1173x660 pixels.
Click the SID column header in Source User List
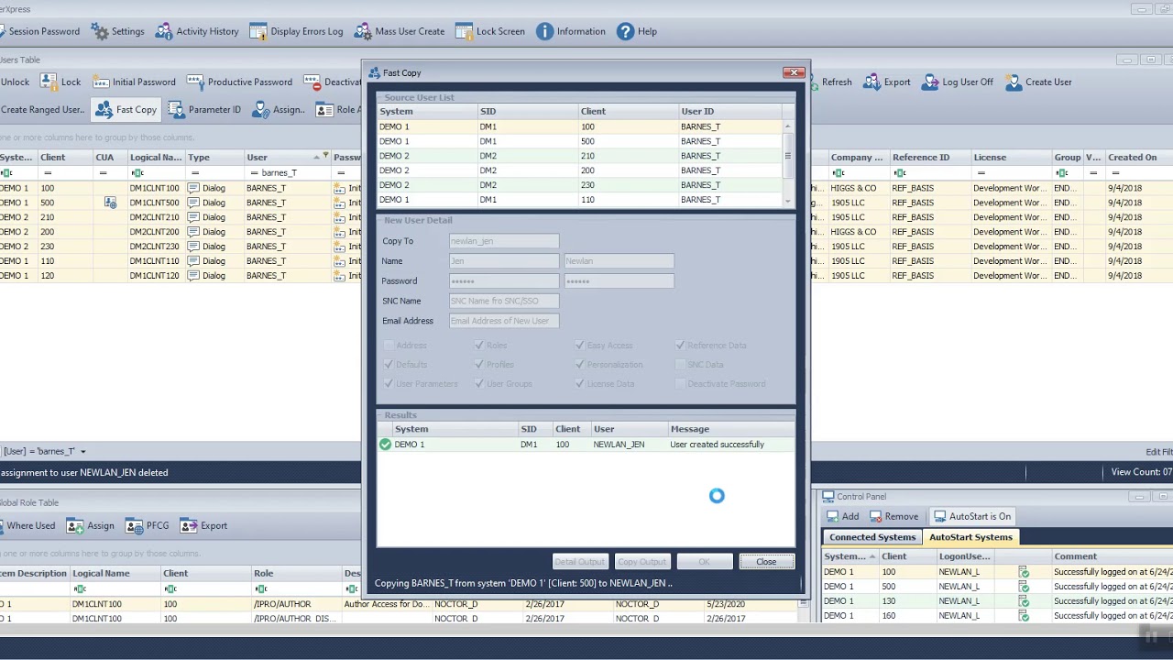527,111
